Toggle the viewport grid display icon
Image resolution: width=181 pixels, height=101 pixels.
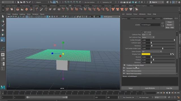[27, 17]
